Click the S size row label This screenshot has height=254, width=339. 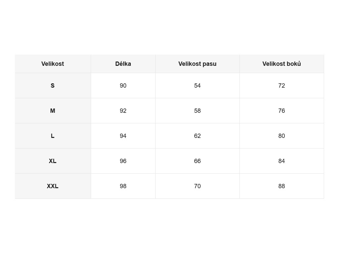click(x=53, y=86)
